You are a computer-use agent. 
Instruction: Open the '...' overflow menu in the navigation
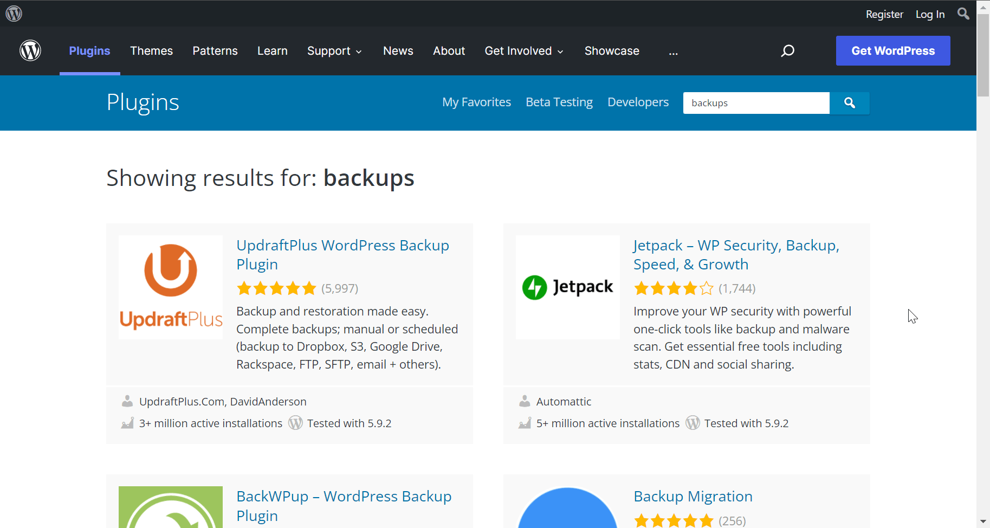673,51
